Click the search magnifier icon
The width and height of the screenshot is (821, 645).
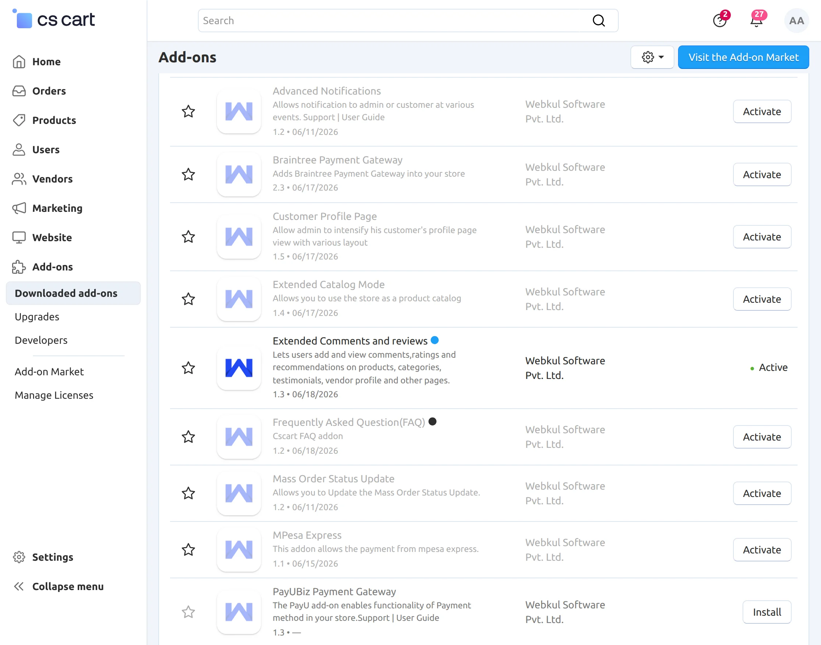599,21
